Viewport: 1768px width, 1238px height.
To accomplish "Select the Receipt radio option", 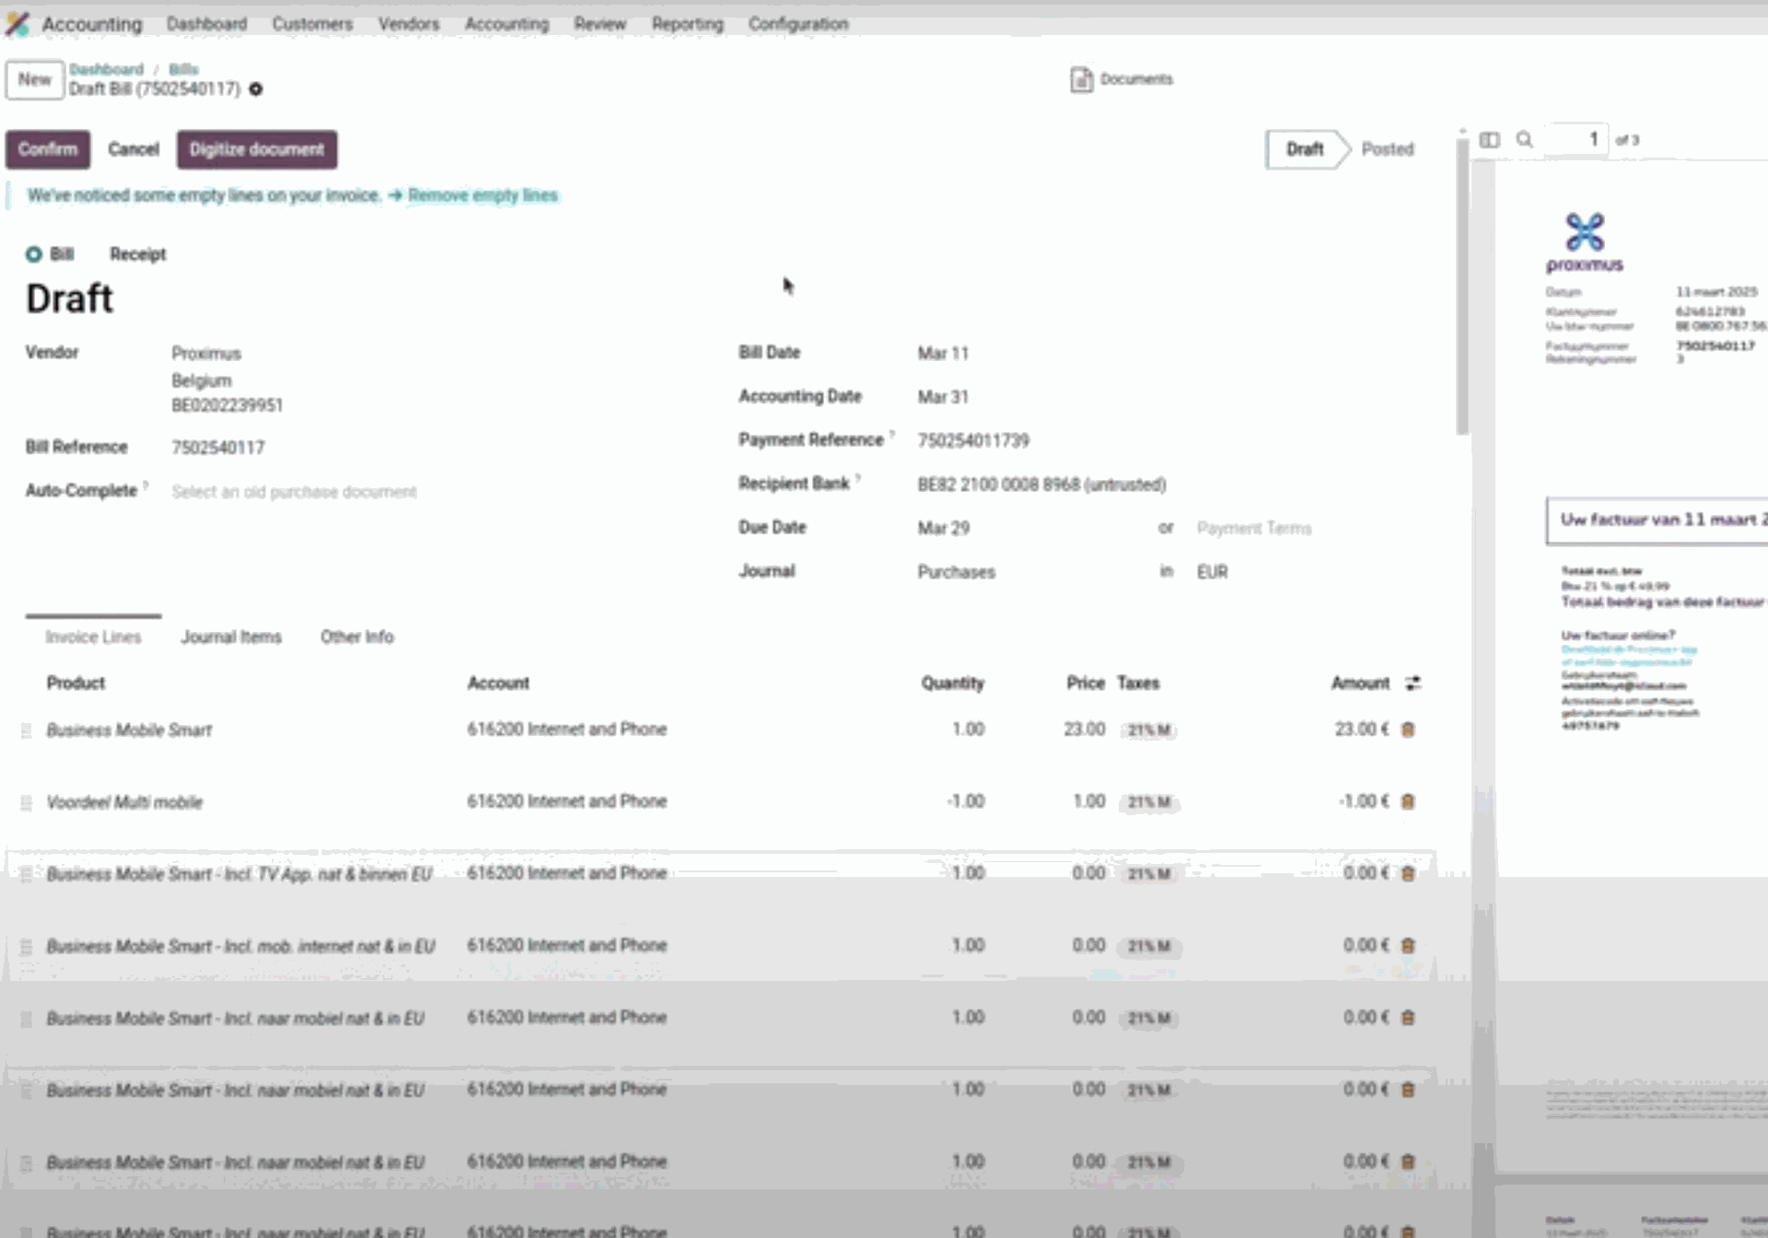I will pyautogui.click(x=137, y=254).
